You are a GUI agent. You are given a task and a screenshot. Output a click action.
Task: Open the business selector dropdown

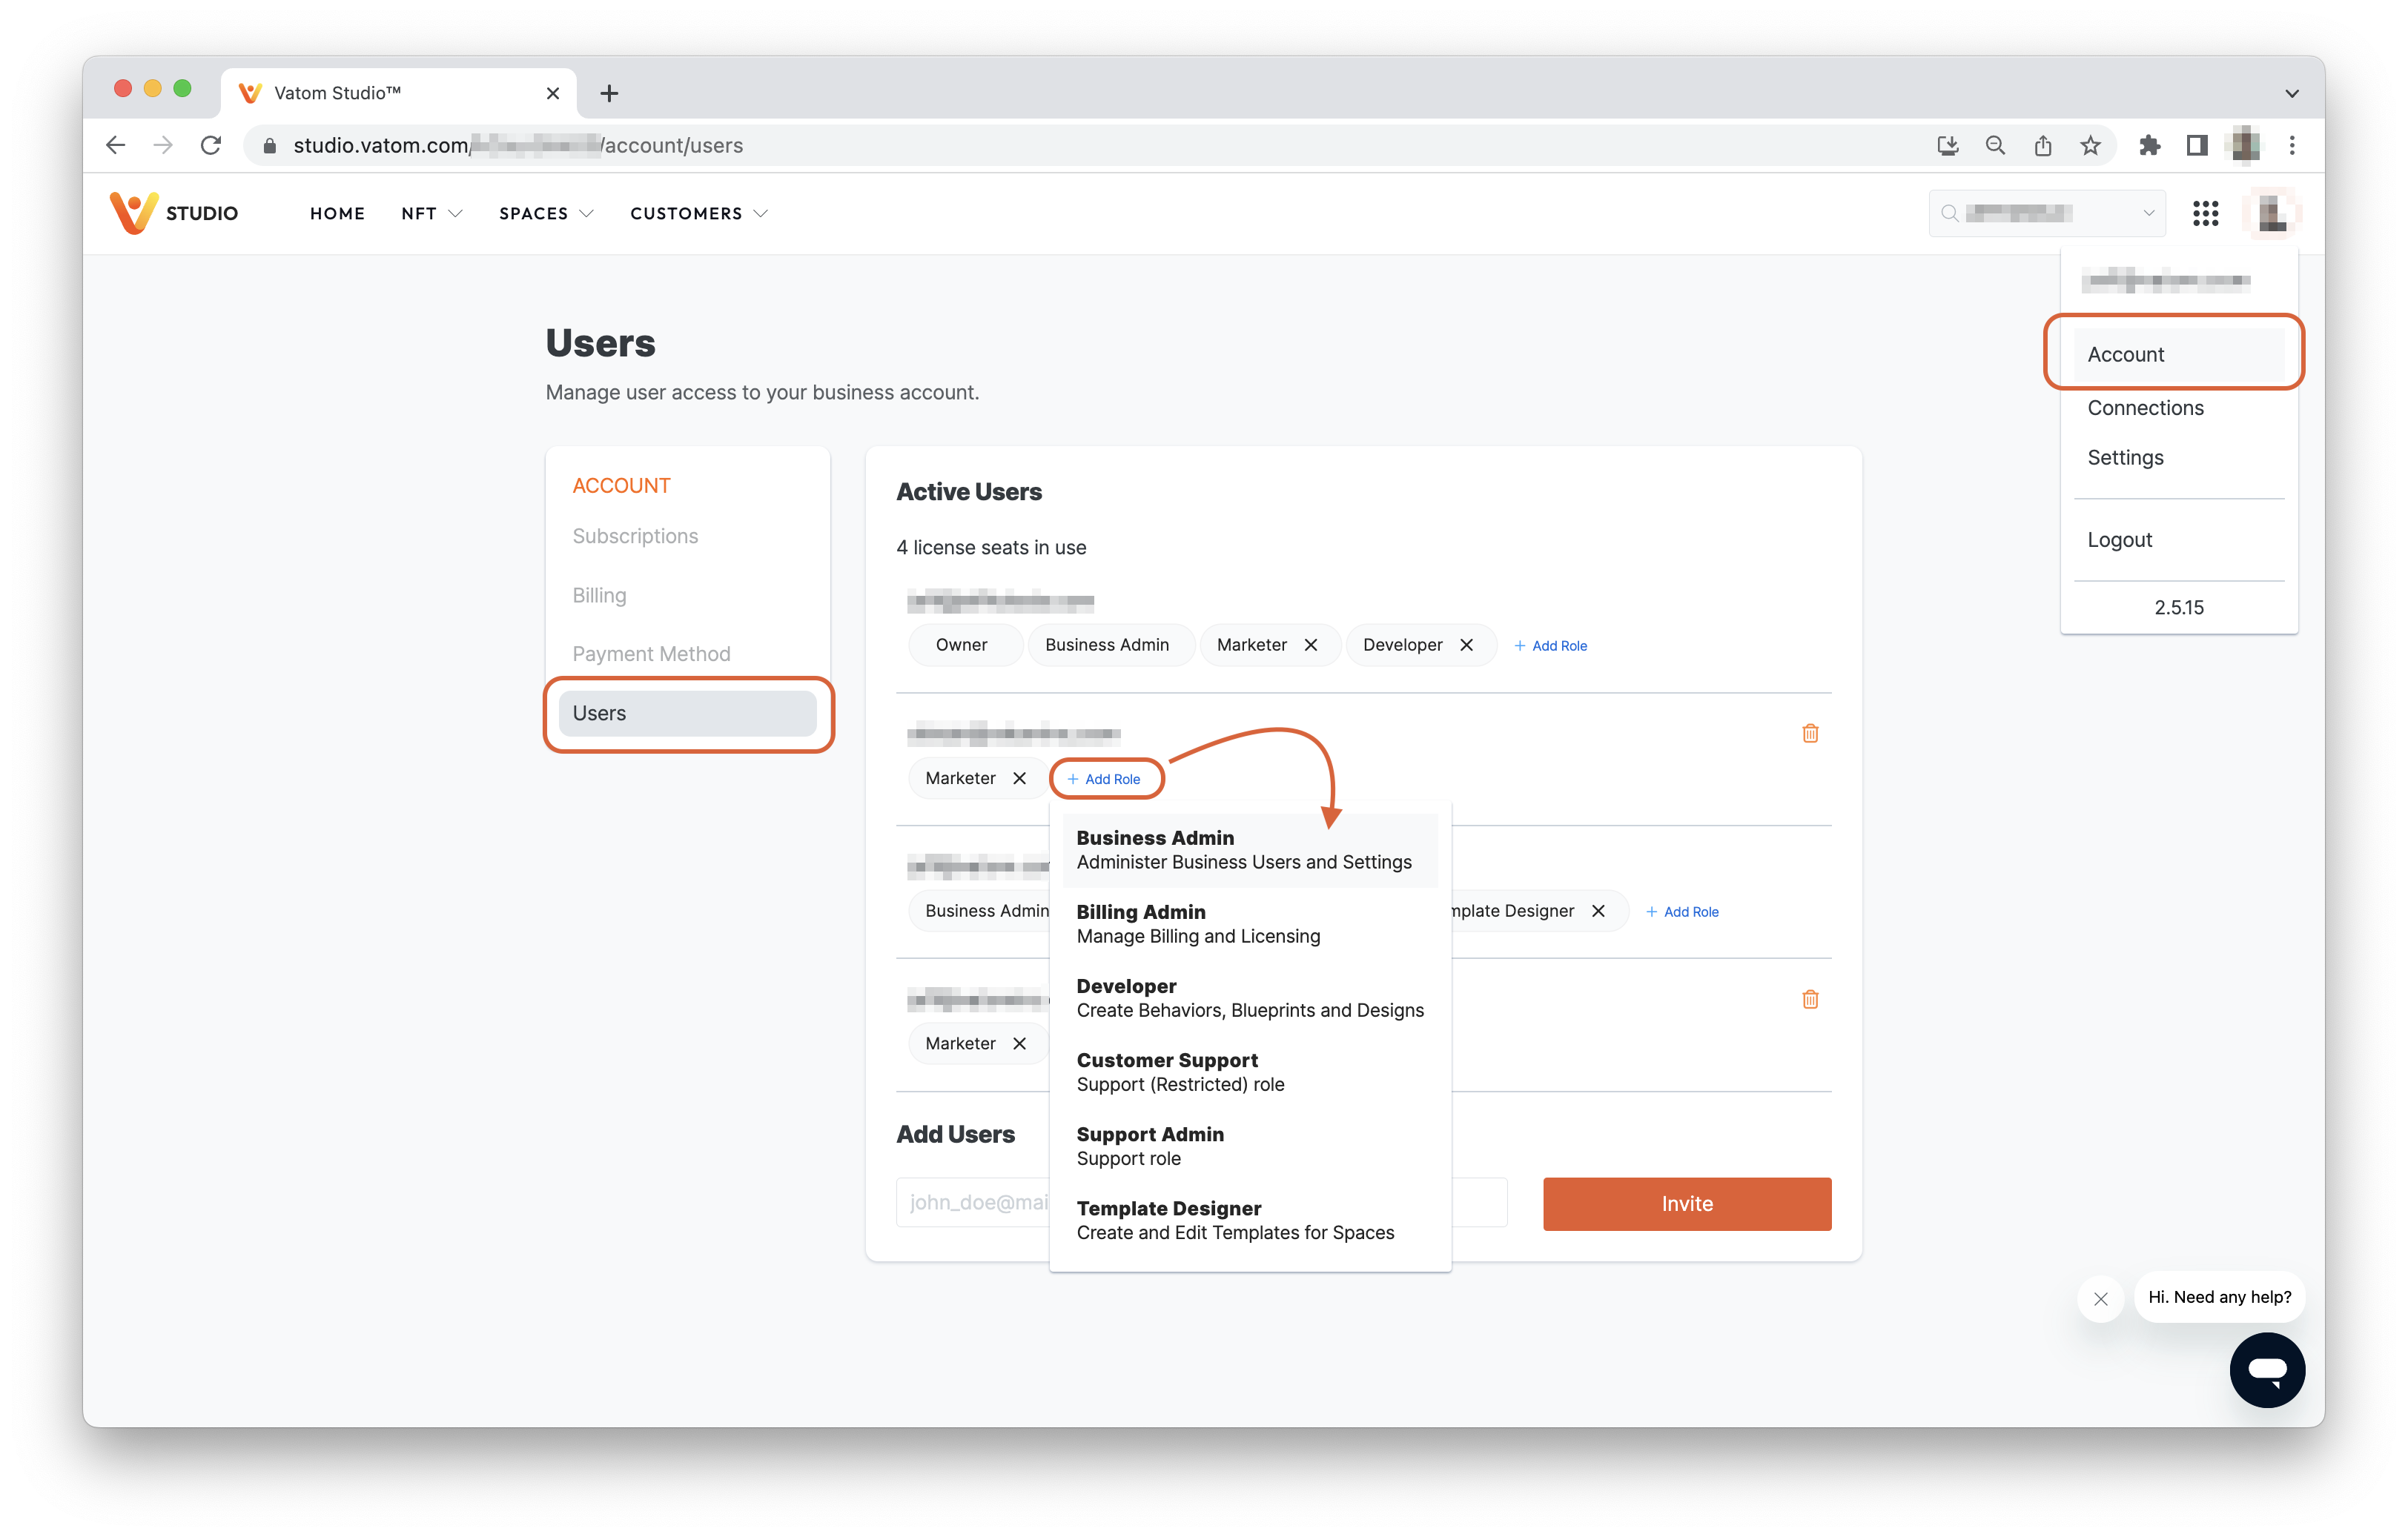(2047, 213)
